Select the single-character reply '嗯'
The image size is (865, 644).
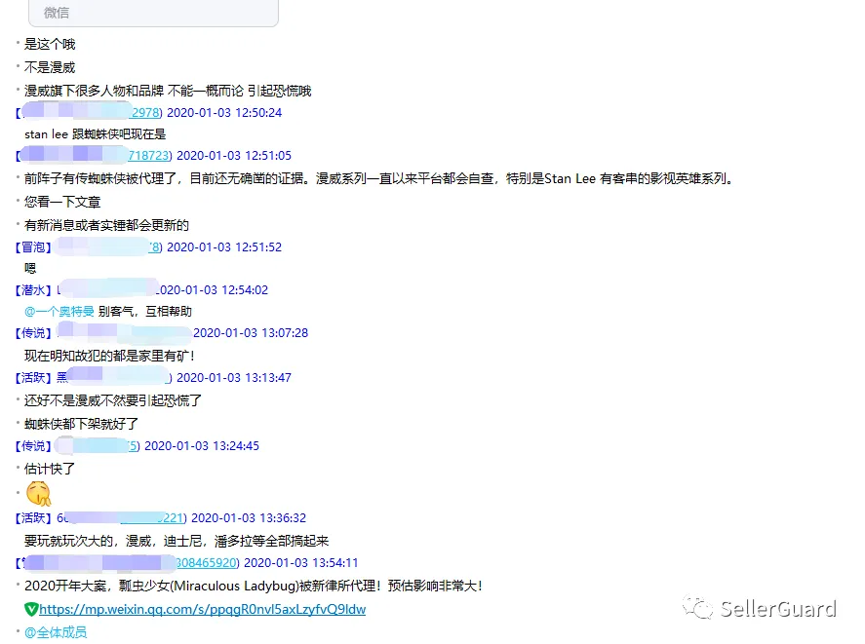[x=30, y=269]
